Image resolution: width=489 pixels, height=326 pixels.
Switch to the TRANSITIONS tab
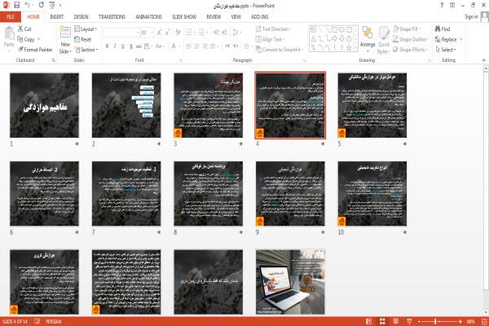(x=112, y=17)
